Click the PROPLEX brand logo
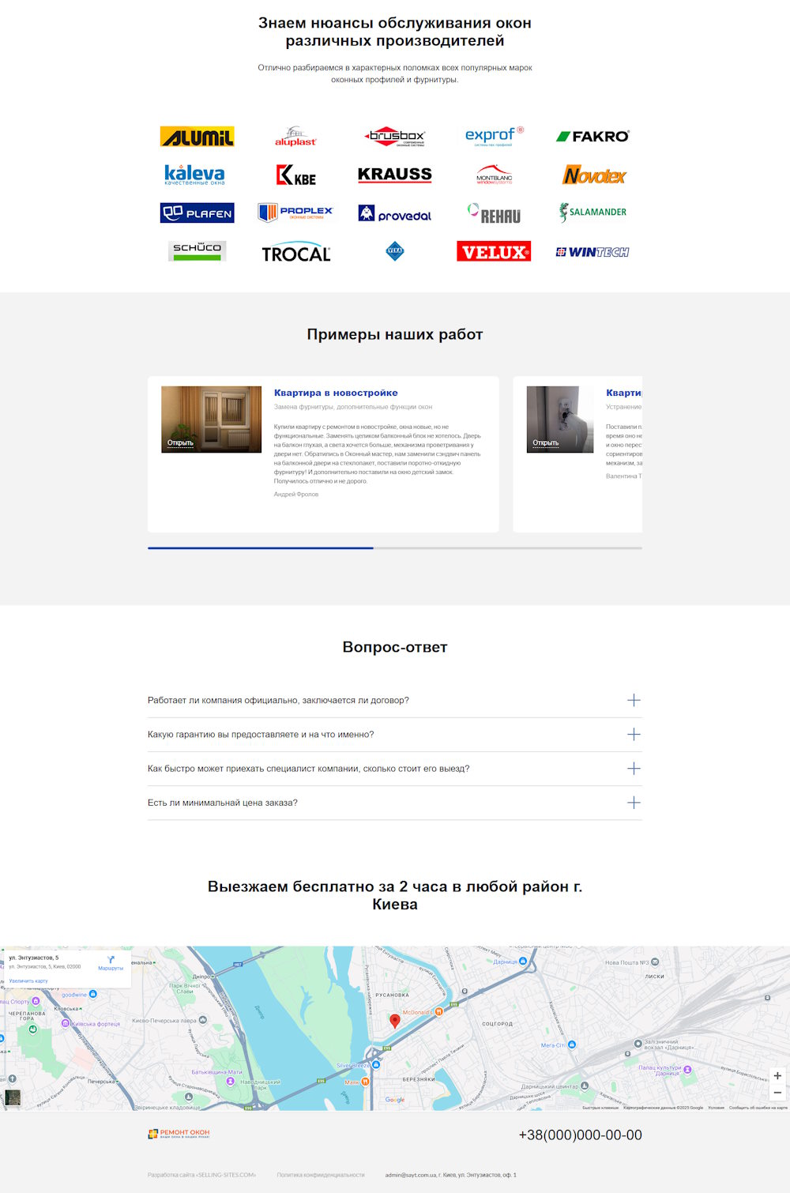 coord(295,213)
